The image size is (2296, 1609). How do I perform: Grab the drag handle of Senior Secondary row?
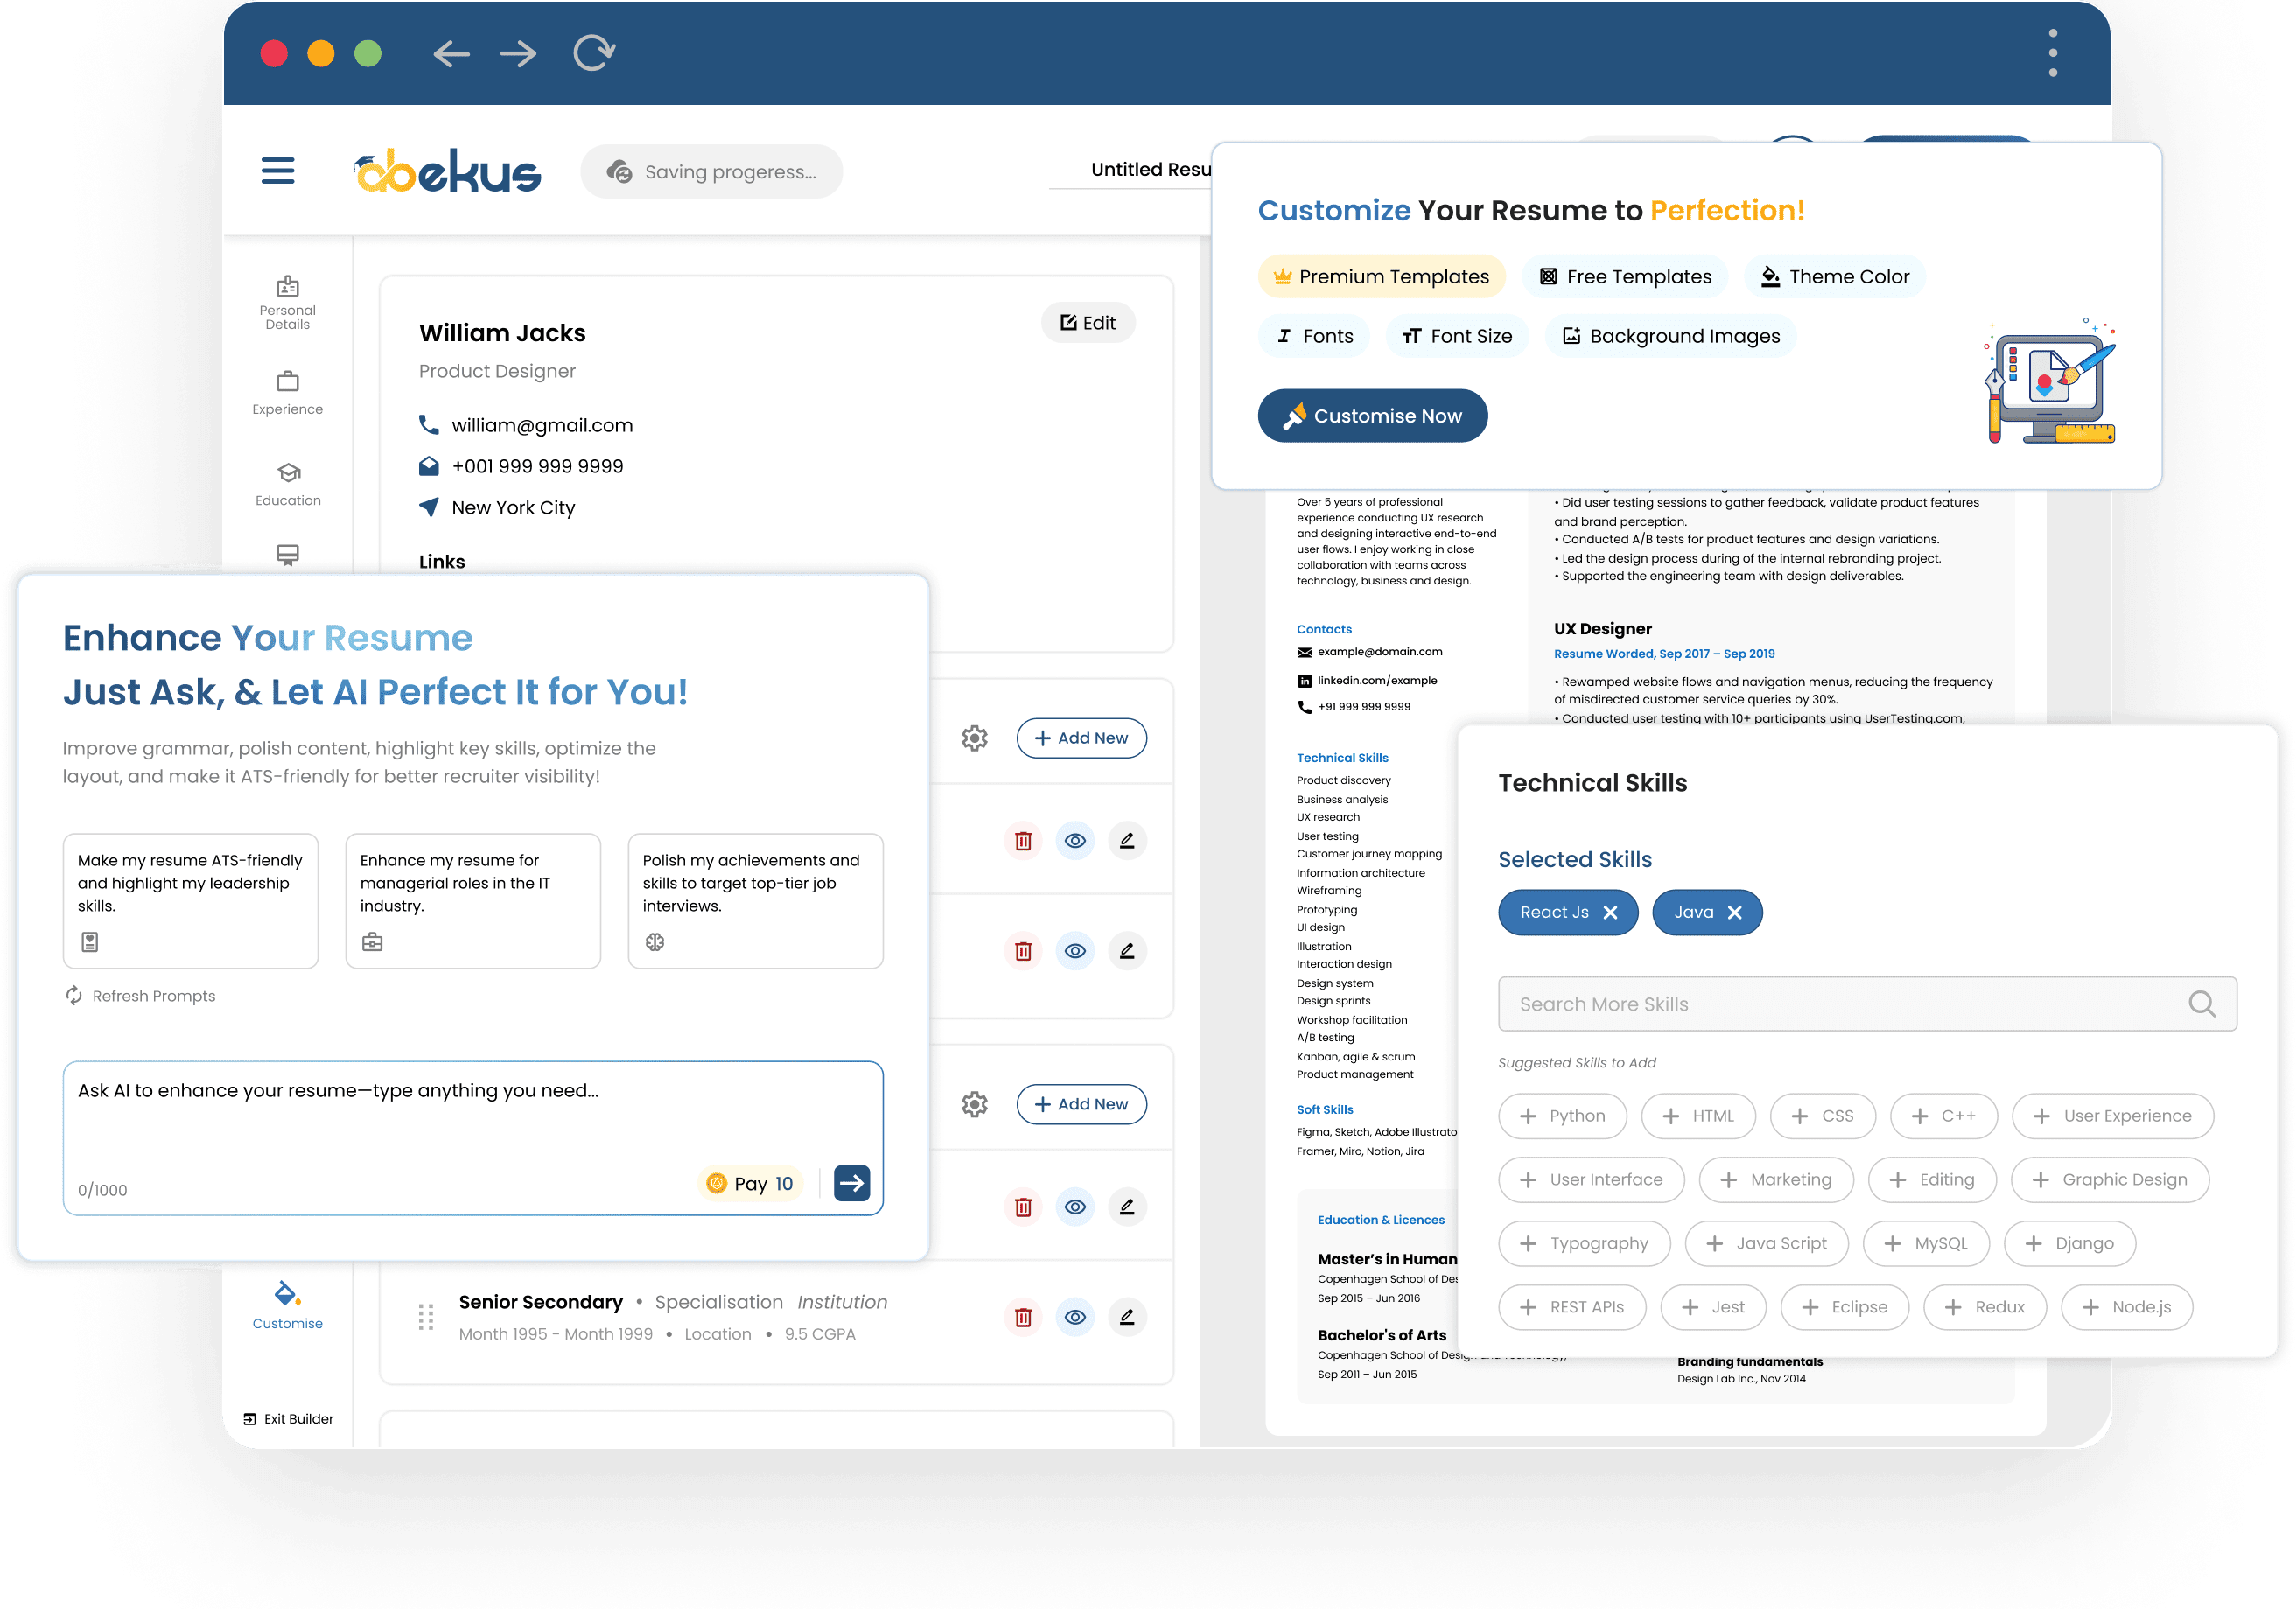click(426, 1317)
